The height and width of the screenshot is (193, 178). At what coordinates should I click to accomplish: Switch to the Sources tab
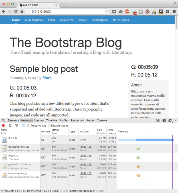(x=39, y=120)
